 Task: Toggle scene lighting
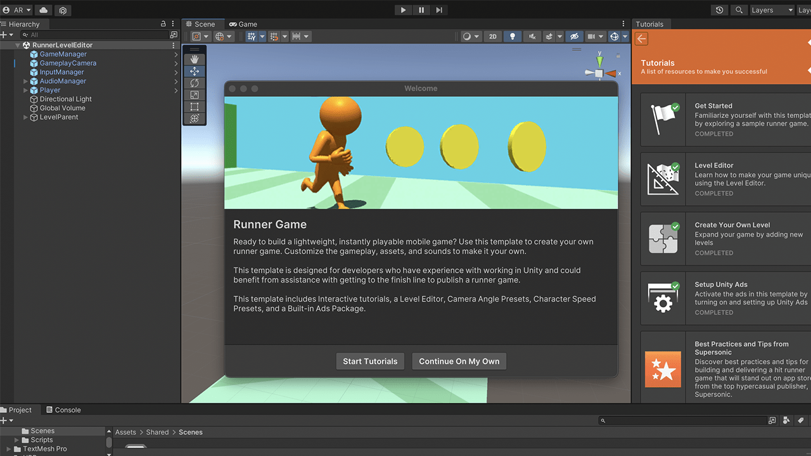513,37
